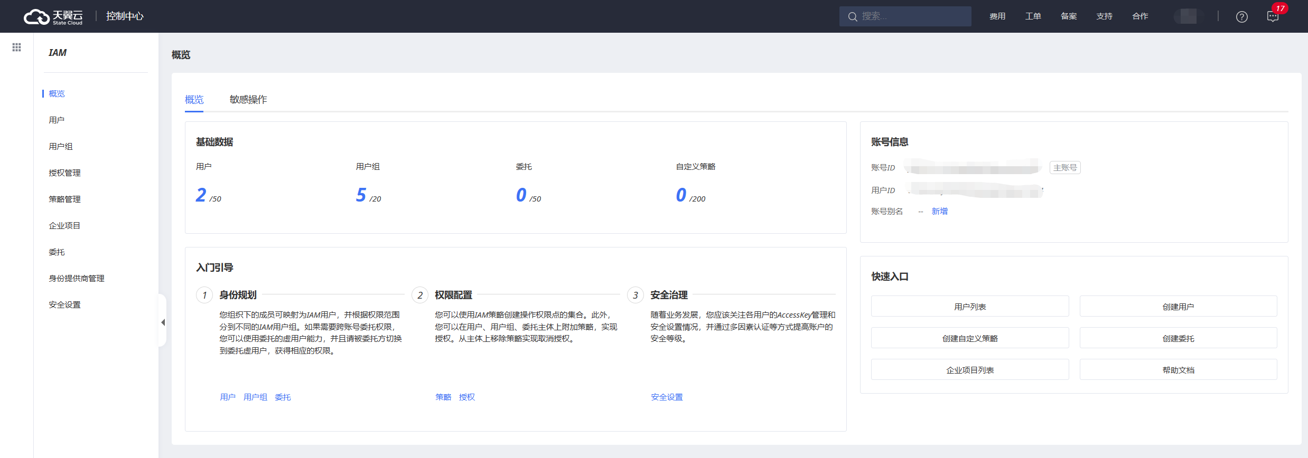The width and height of the screenshot is (1308, 458).
Task: Switch to the 敏感操作 tab
Action: (248, 99)
